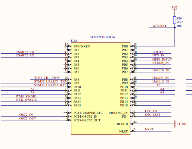Select the OSC_IN net label
Screen dimensions: 192x149
click(151, 111)
